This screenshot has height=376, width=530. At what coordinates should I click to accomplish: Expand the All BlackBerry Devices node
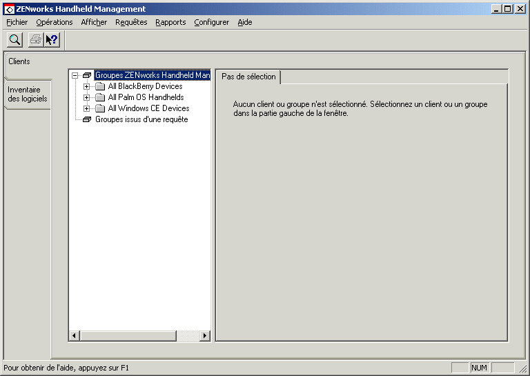tap(86, 86)
